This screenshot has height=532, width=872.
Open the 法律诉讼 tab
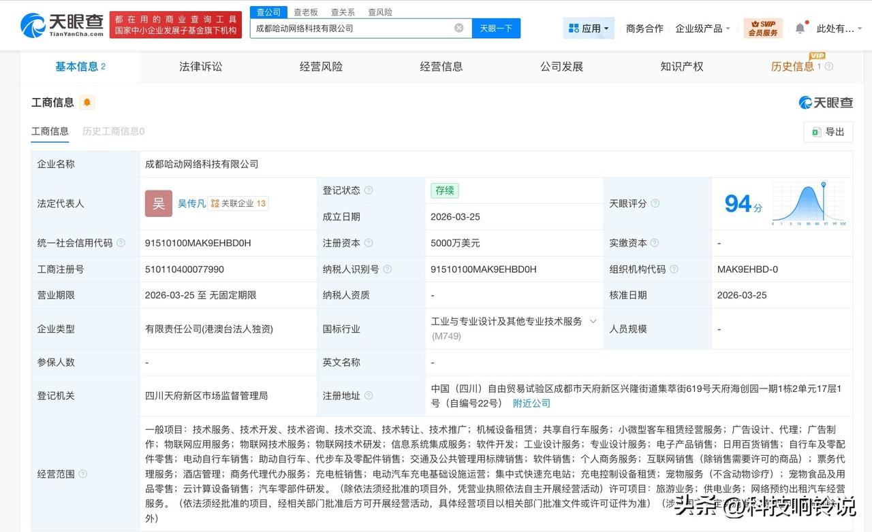pyautogui.click(x=200, y=67)
